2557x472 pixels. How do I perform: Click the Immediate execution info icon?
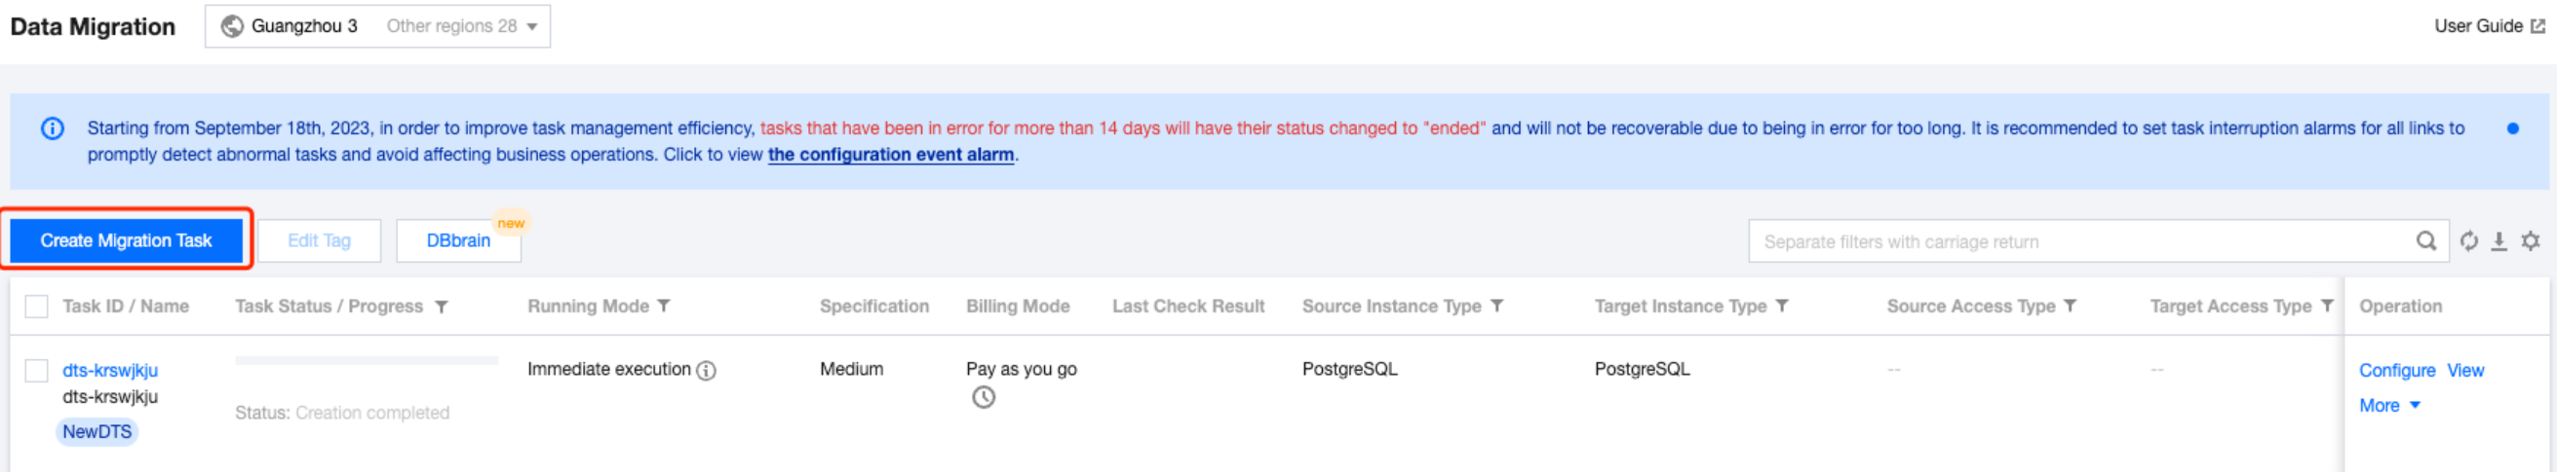click(706, 371)
